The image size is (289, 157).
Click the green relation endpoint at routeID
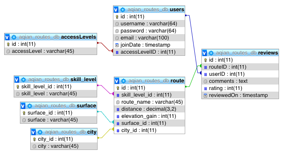201,66
